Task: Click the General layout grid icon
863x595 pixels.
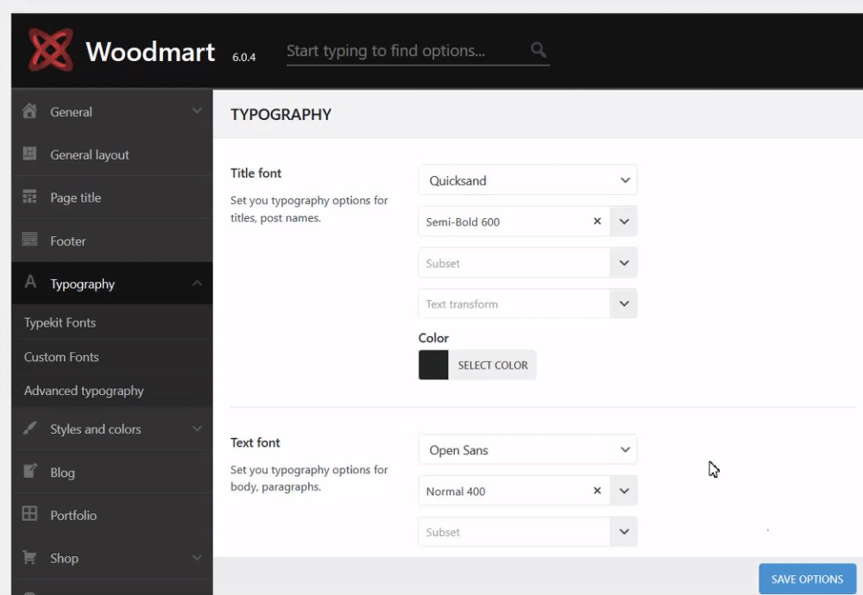Action: pos(29,153)
